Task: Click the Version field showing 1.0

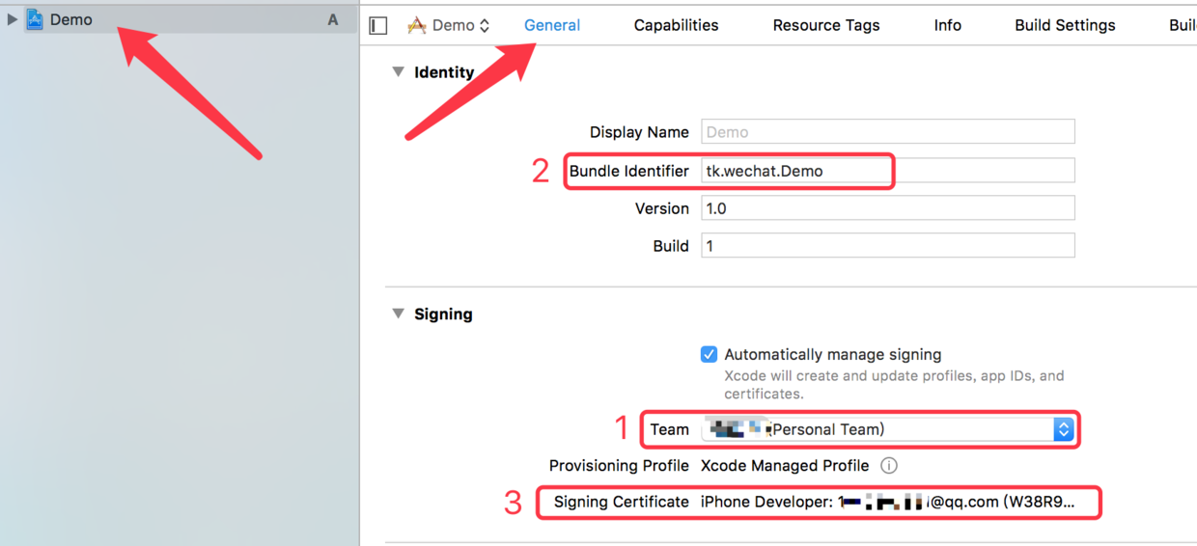Action: (x=888, y=207)
